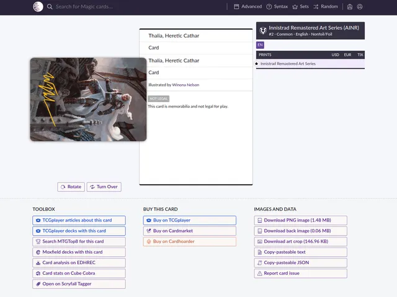
Task: Open the Syntax guide
Action: [277, 7]
